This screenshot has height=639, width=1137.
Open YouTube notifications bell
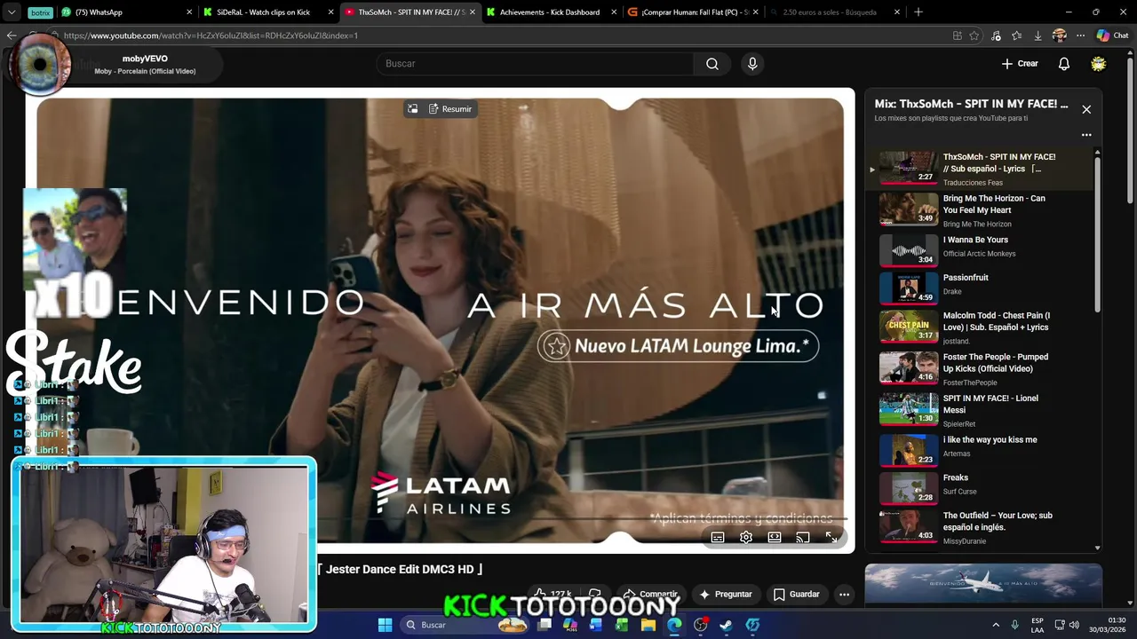pos(1063,64)
